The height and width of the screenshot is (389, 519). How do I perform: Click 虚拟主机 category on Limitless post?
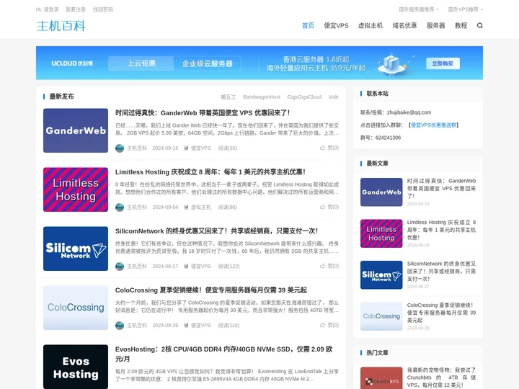[200, 207]
